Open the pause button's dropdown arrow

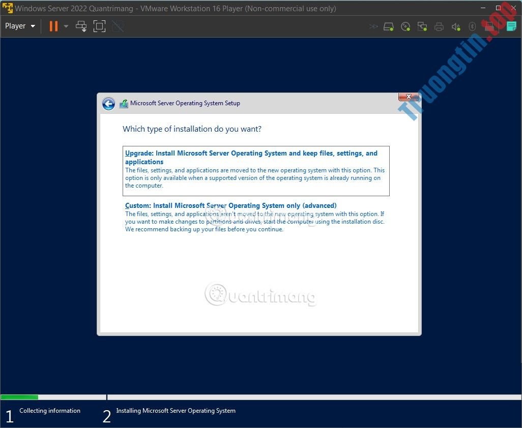[x=65, y=26]
